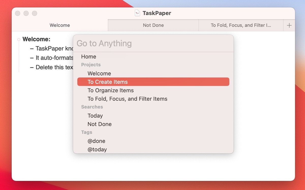The image size is (305, 190).
Task: Click the TaskPaper document icon in title bar
Action: point(137,13)
